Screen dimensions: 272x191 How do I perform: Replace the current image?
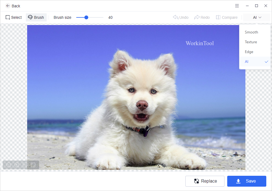(205, 181)
